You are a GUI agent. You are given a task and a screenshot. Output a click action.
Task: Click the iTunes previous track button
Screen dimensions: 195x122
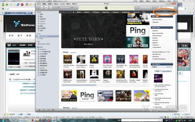42,8
